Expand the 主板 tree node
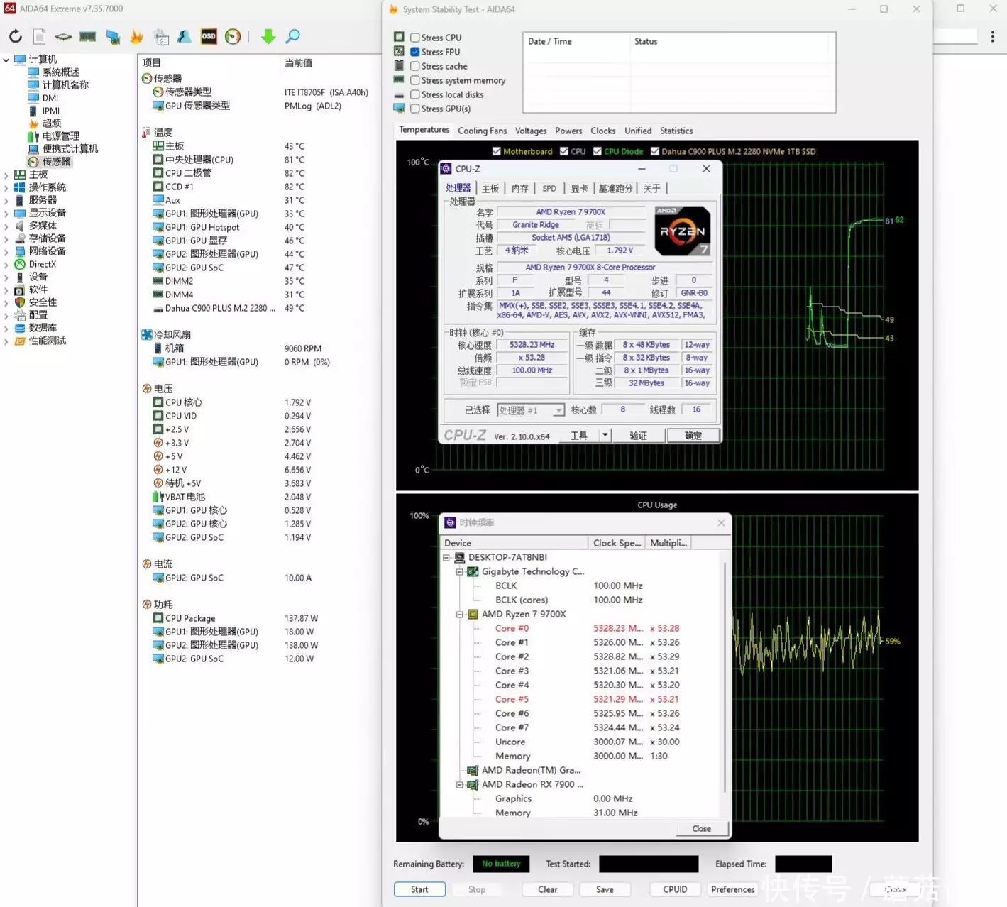The image size is (1007, 907). [x=6, y=175]
